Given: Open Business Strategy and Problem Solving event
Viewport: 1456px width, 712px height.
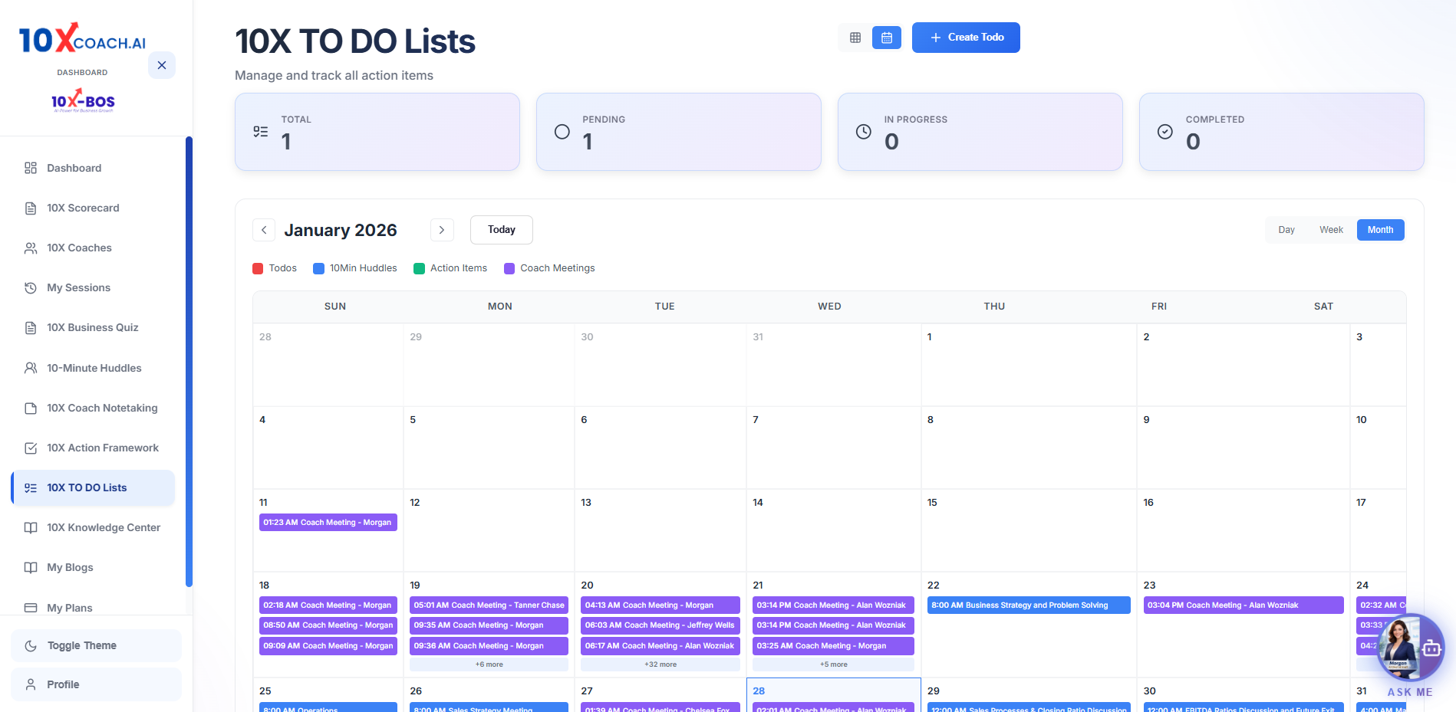Looking at the screenshot, I should [1028, 605].
